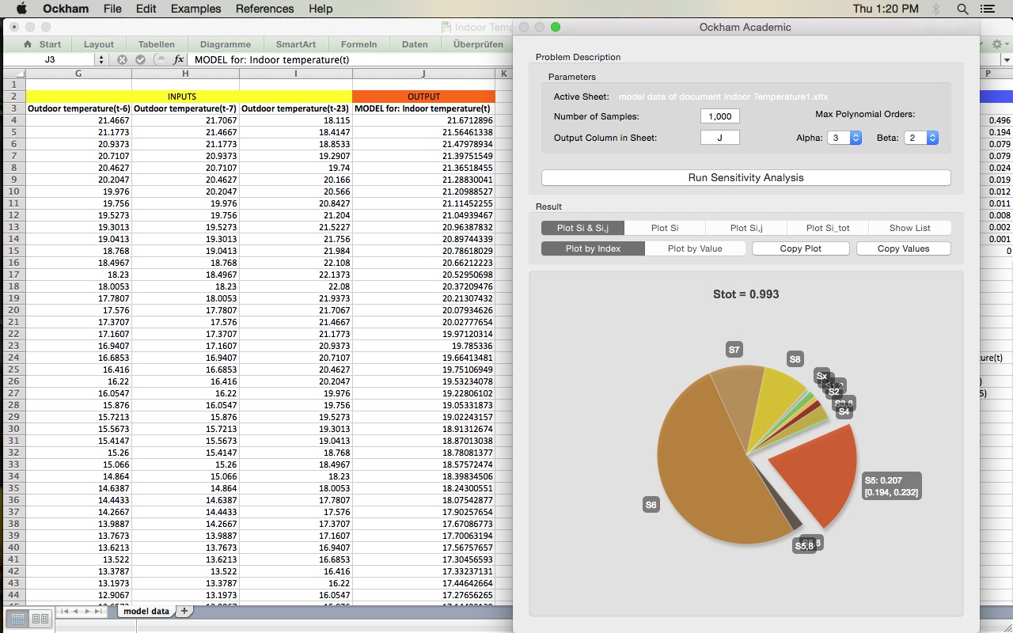Screen dimensions: 1013x633
Task: Expand the cell name box stepper
Action: click(x=101, y=59)
